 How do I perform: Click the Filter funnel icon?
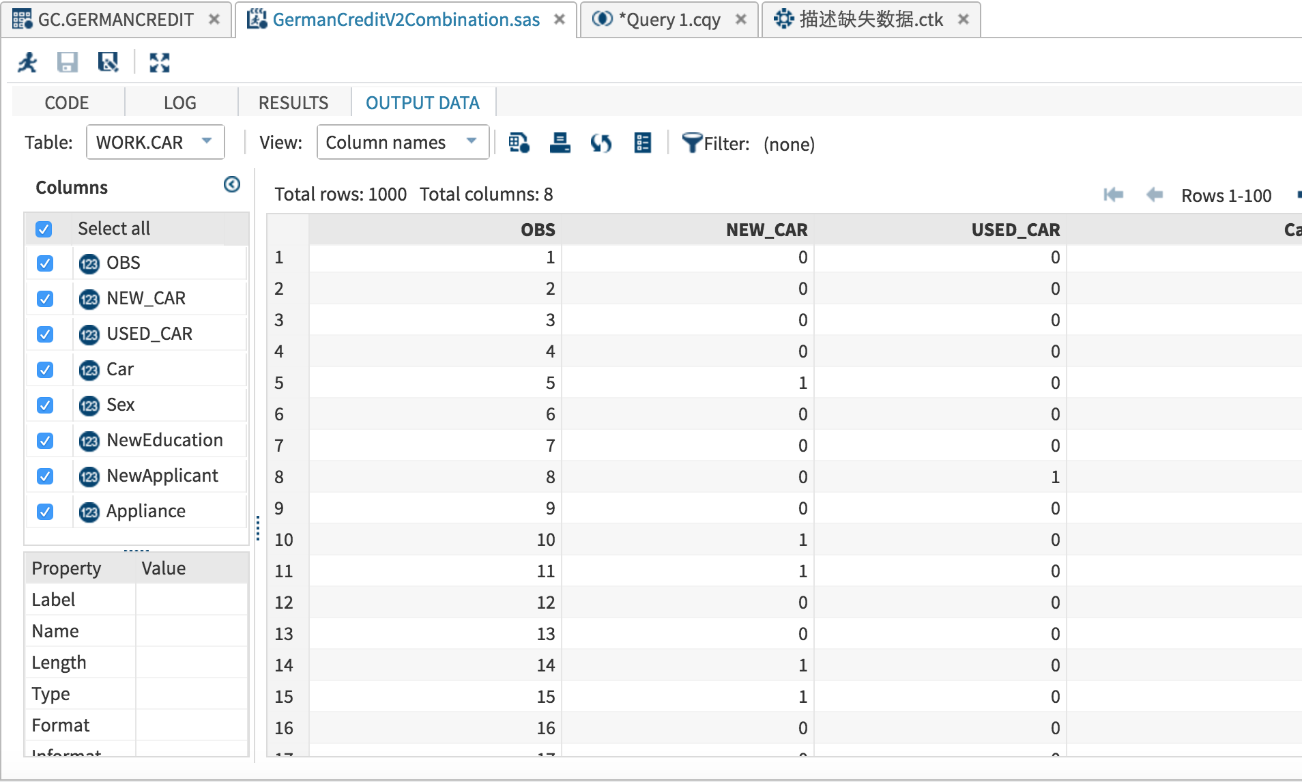[693, 143]
